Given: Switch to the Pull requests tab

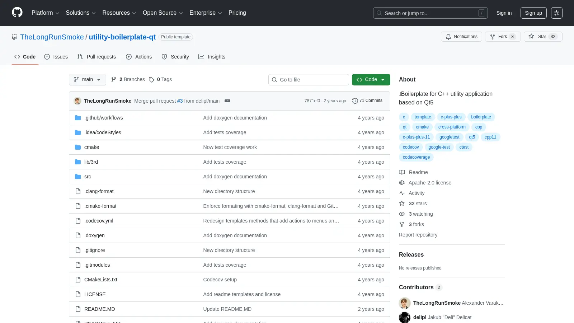Looking at the screenshot, I should [97, 57].
